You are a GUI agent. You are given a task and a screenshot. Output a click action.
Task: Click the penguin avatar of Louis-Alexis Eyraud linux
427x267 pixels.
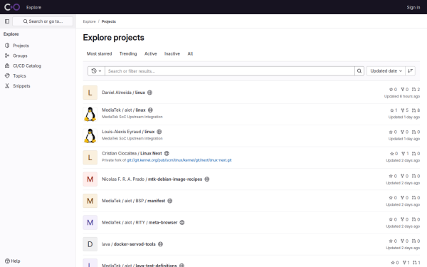coord(90,136)
